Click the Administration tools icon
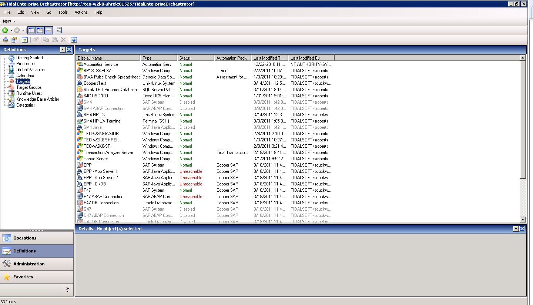 point(7,264)
